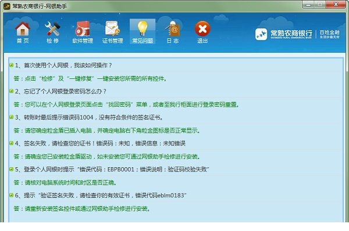Open 证书管理 certificate management icon

112,32
